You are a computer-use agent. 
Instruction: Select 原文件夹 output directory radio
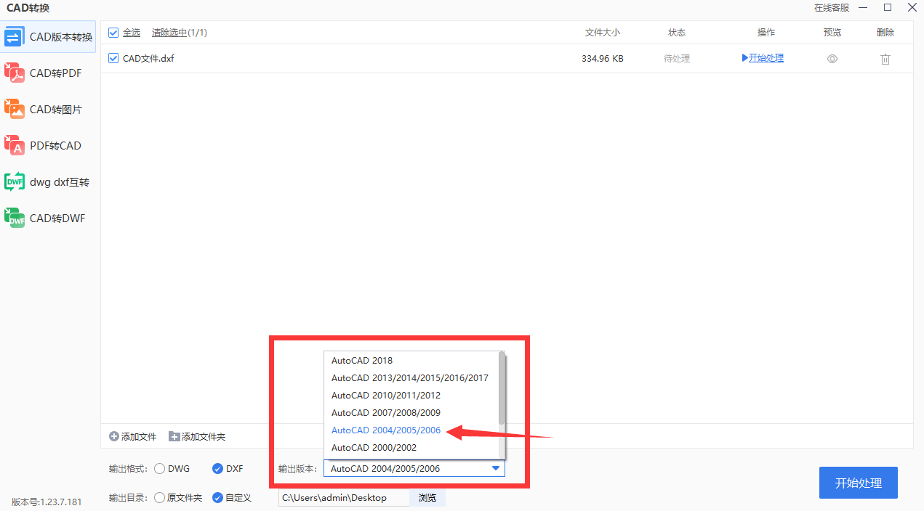click(x=159, y=498)
